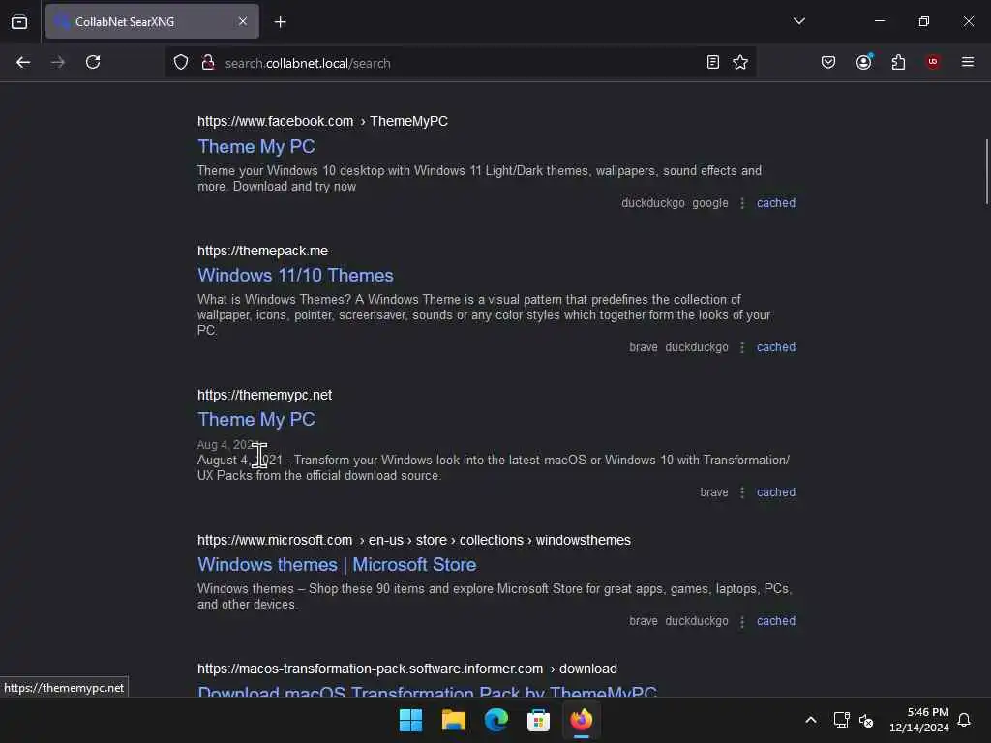Viewport: 991px width, 743px height.
Task: Open Windows Start menu
Action: point(410,720)
